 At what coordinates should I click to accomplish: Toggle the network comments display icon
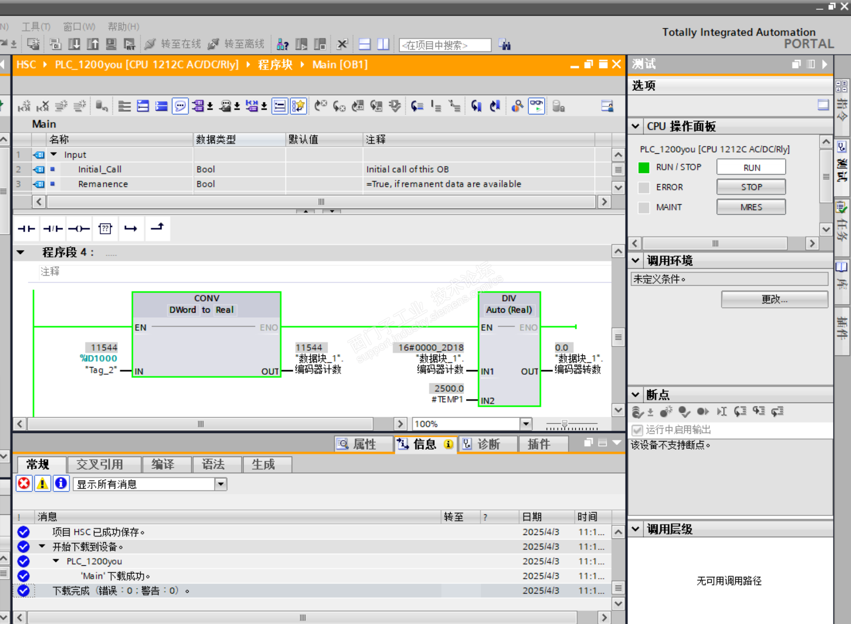(x=180, y=106)
